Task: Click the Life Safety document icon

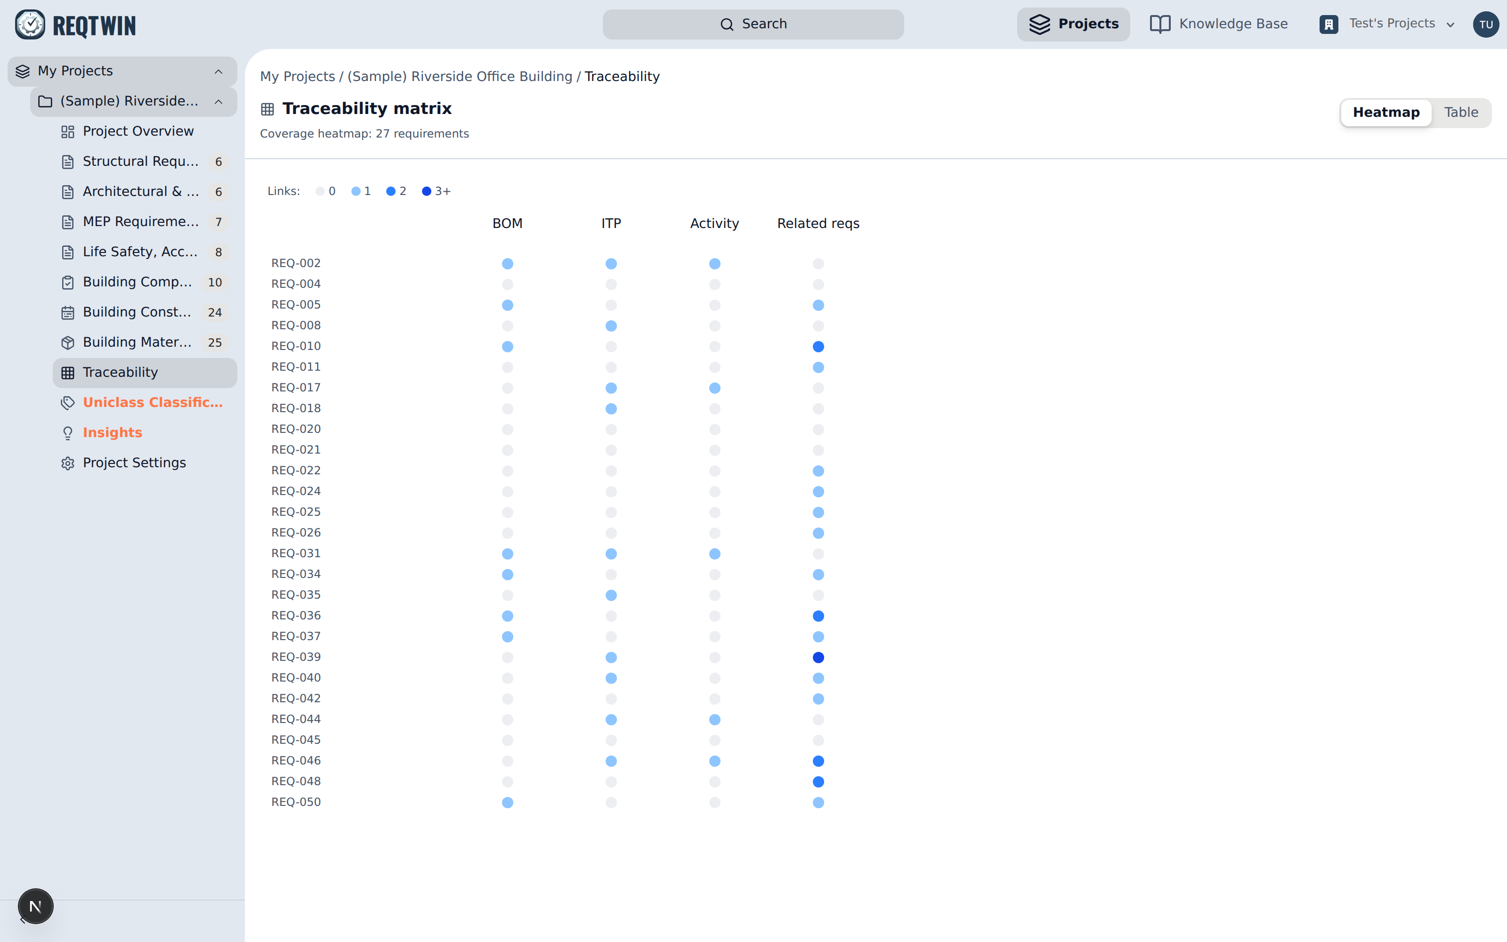Action: [x=68, y=252]
